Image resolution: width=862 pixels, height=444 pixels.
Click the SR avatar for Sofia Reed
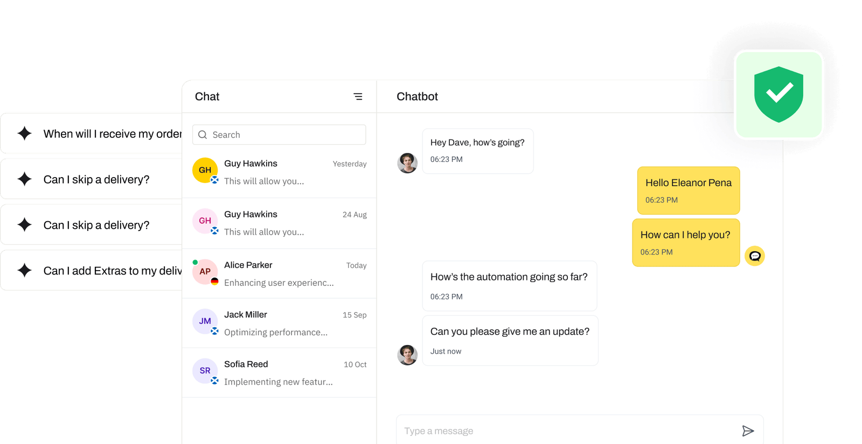point(205,371)
